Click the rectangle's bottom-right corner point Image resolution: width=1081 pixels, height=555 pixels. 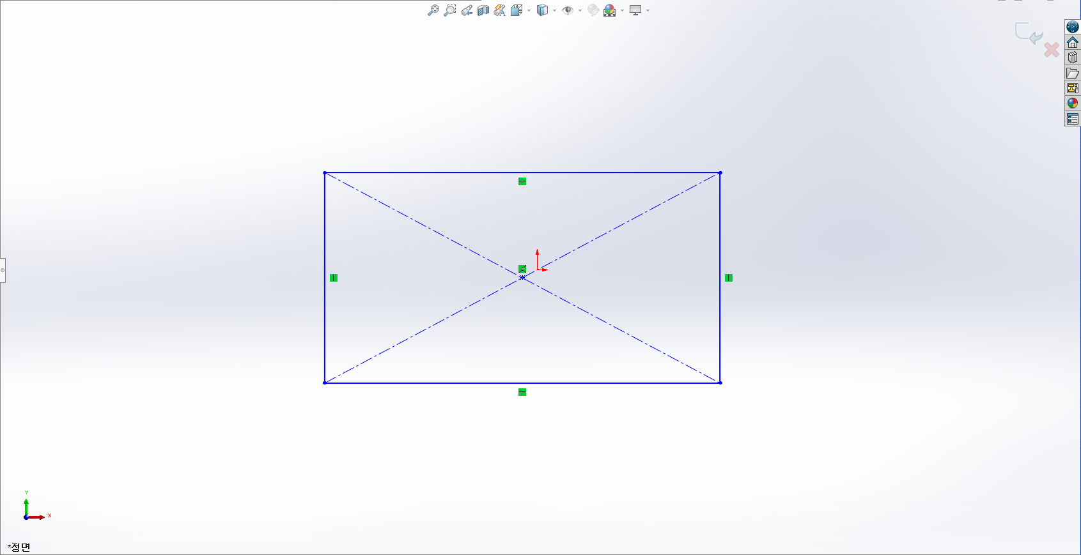tap(720, 383)
